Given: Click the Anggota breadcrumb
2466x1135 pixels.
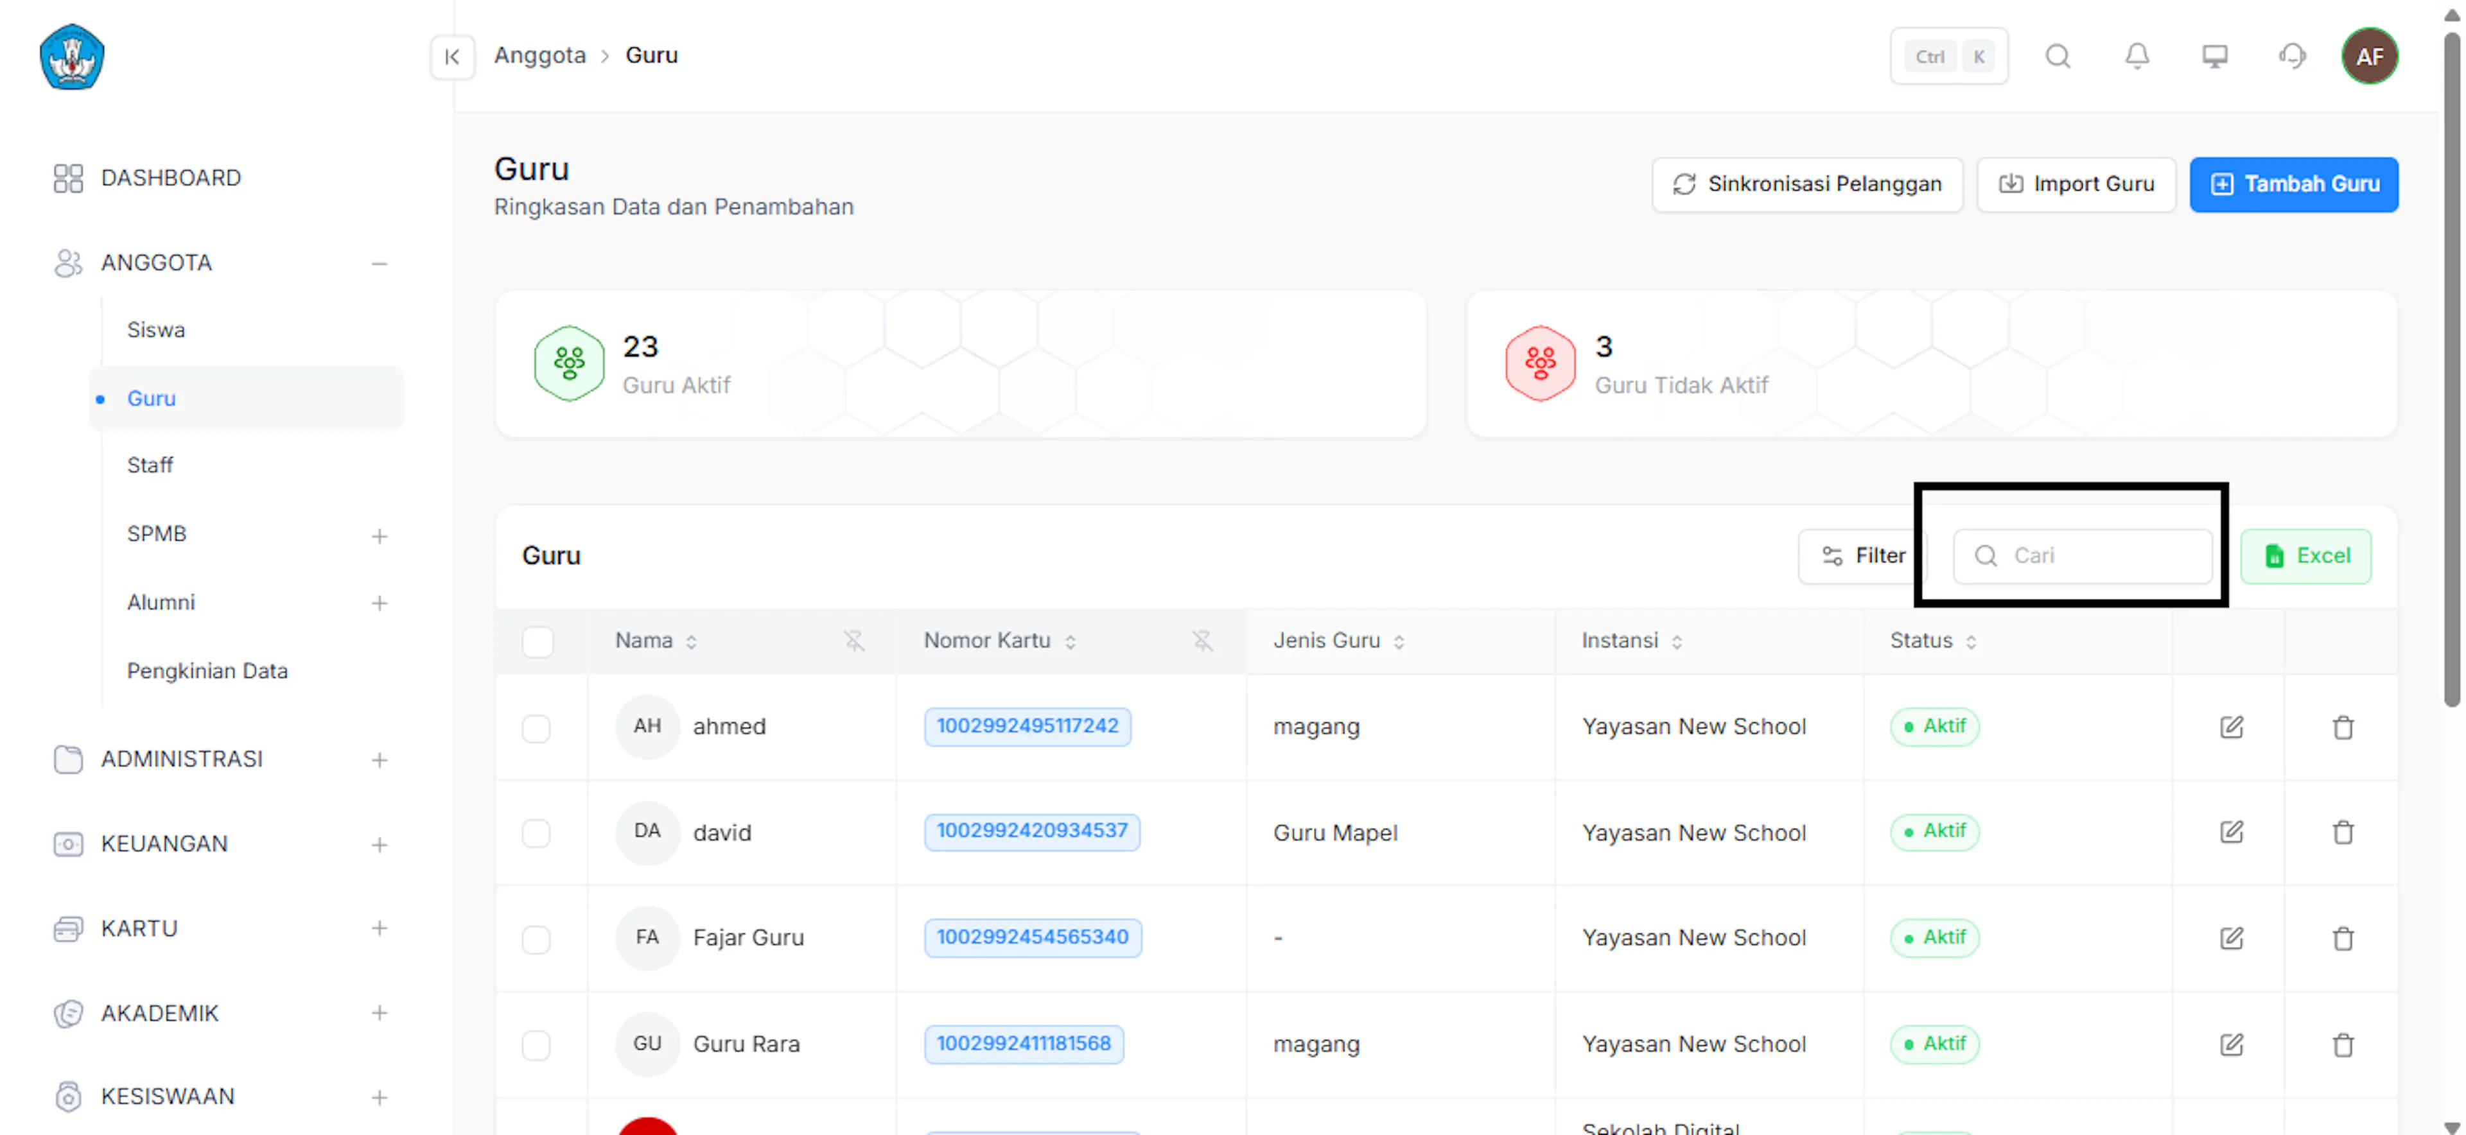Looking at the screenshot, I should click(x=540, y=55).
